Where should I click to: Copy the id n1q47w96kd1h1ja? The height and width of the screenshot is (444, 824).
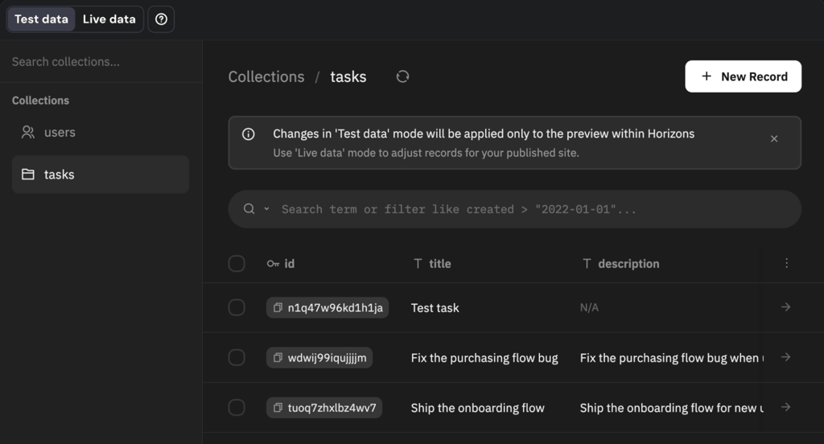[278, 307]
